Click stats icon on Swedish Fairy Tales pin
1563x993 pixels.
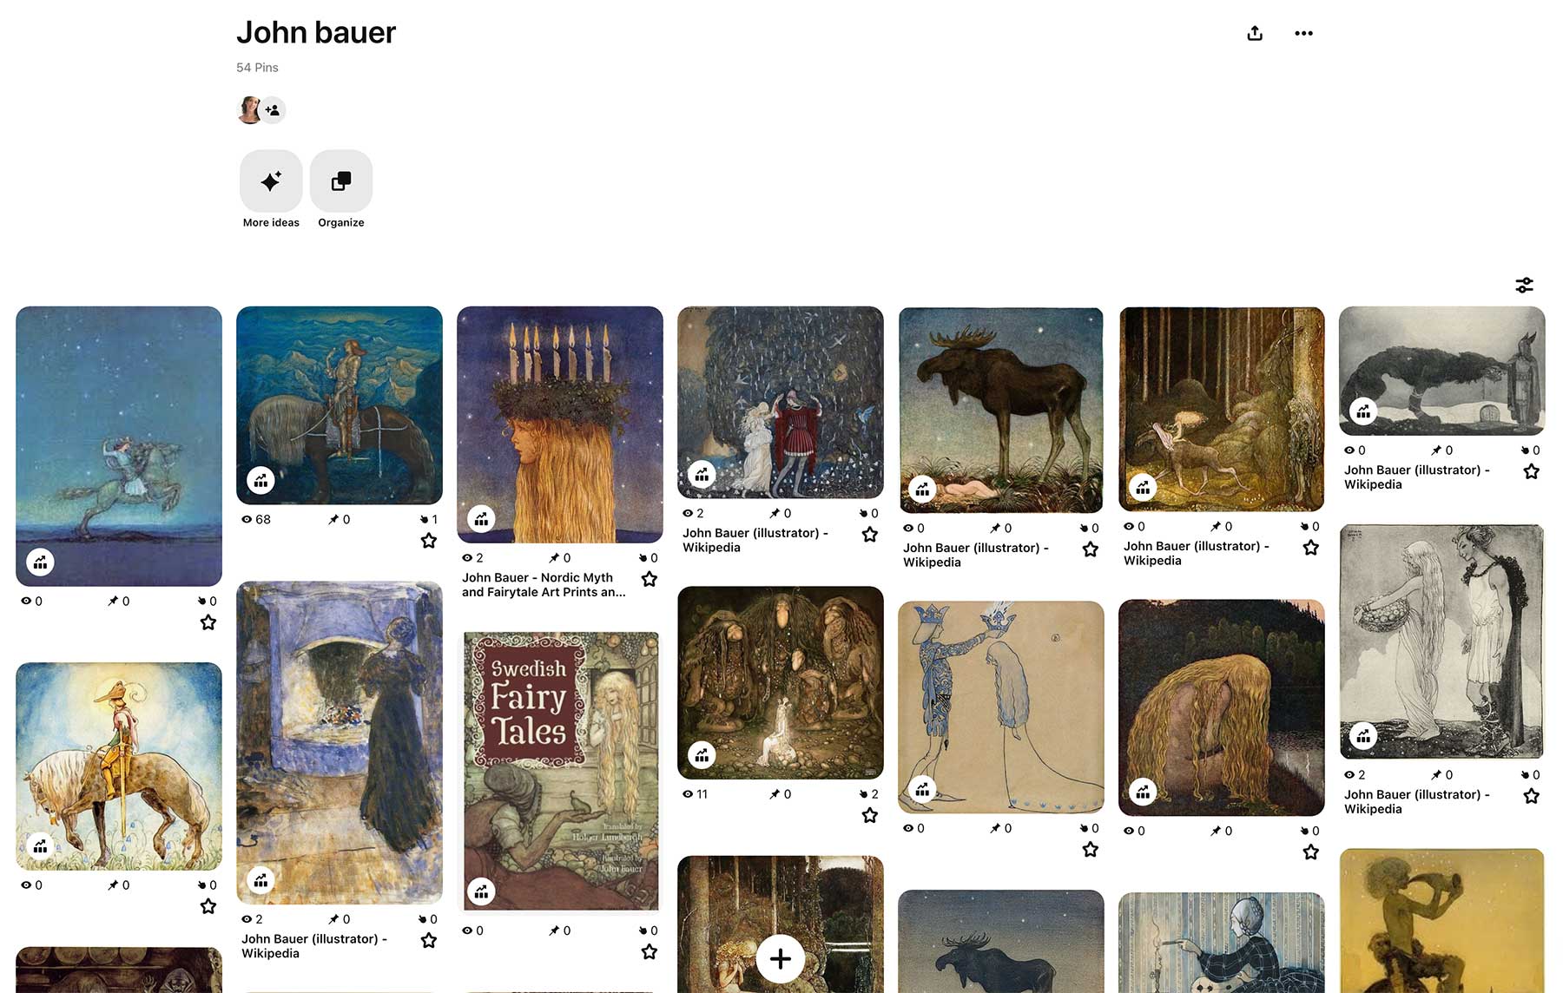(x=481, y=891)
